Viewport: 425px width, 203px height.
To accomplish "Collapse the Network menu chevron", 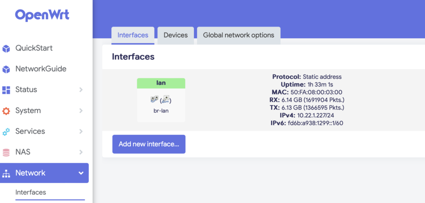I will (81, 173).
